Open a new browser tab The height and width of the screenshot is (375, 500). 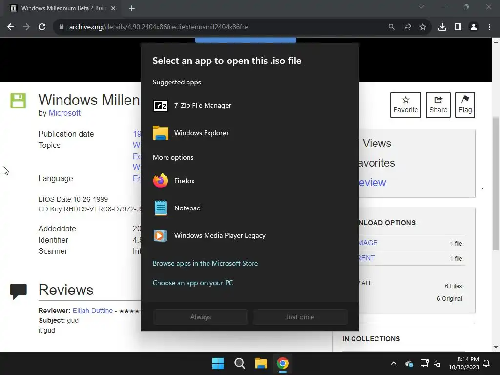coord(132,8)
